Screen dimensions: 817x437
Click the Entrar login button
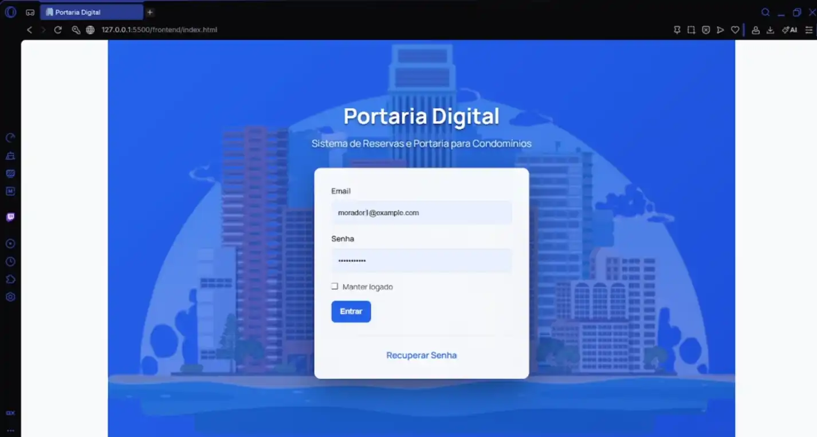[351, 312]
